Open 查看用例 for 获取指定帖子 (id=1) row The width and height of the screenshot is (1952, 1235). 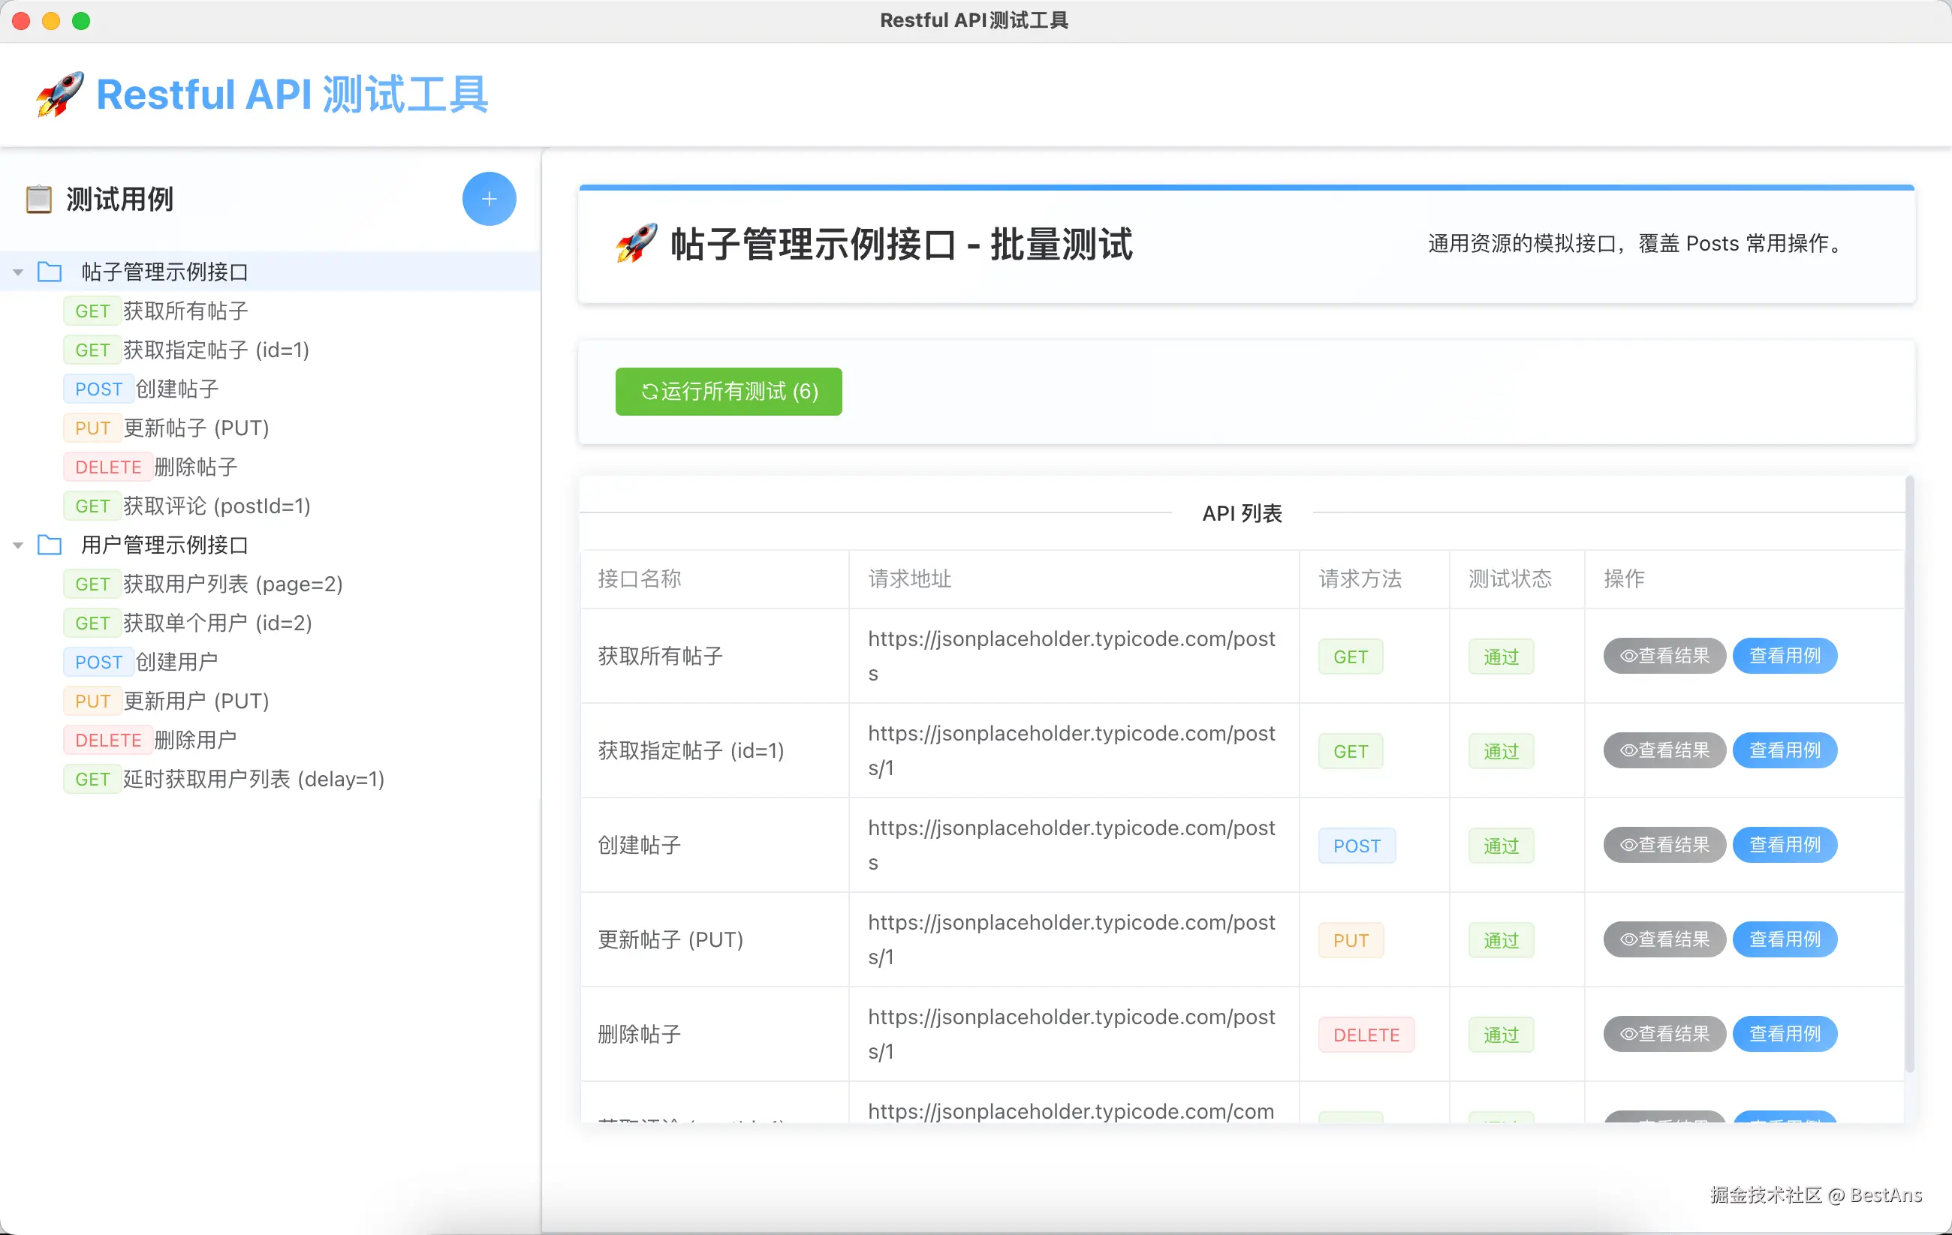[1784, 750]
